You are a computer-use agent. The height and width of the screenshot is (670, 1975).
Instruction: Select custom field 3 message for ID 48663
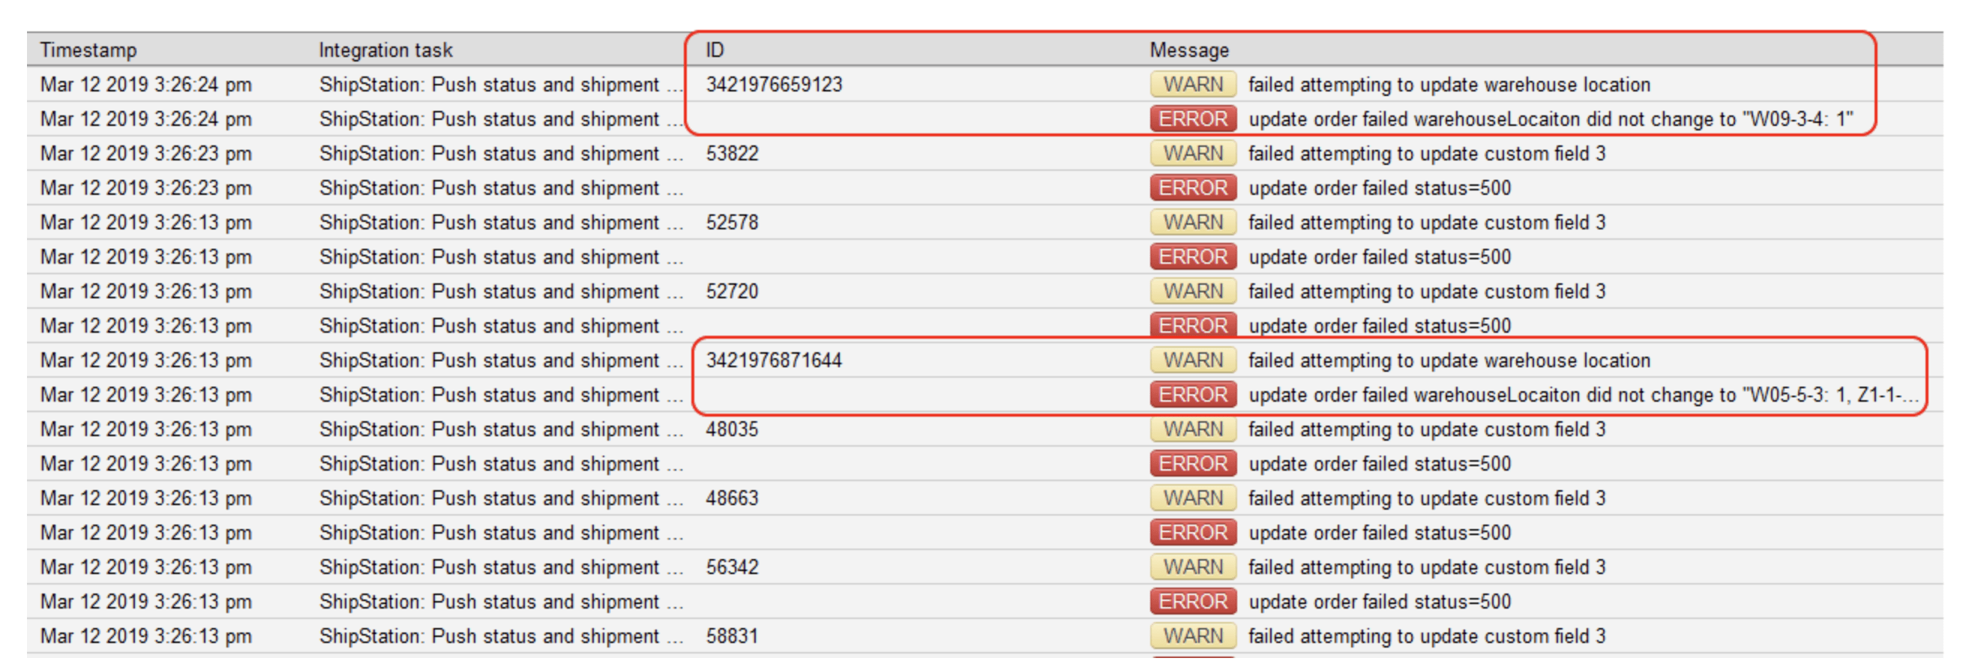(1427, 498)
